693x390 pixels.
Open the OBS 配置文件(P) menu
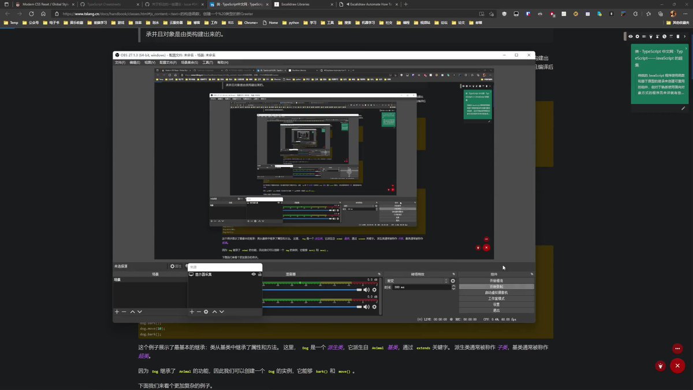pos(169,62)
